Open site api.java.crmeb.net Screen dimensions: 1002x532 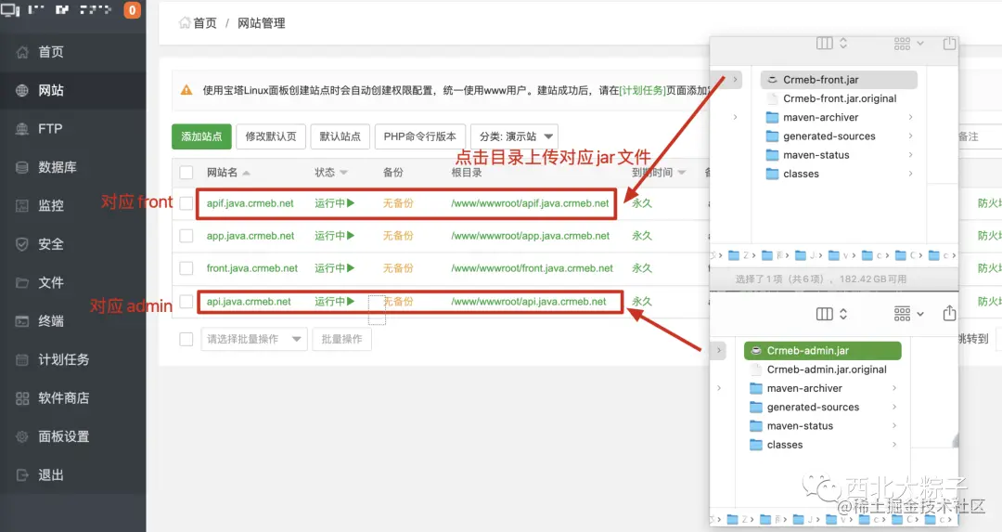(249, 301)
